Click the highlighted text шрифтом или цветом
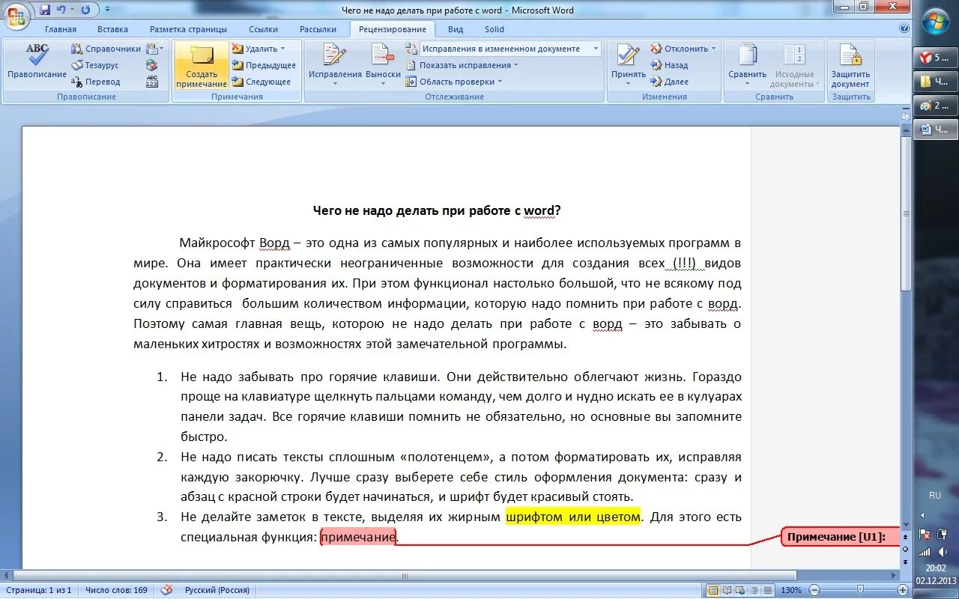 (x=573, y=517)
